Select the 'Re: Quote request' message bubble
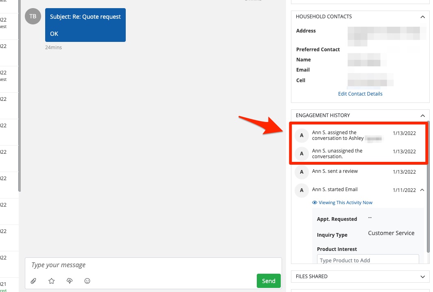 click(x=85, y=25)
